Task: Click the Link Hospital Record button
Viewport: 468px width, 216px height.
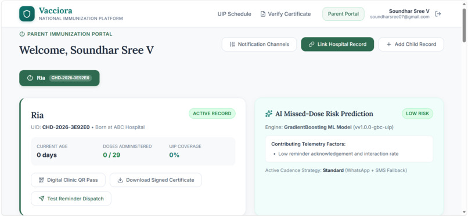Action: coord(337,45)
